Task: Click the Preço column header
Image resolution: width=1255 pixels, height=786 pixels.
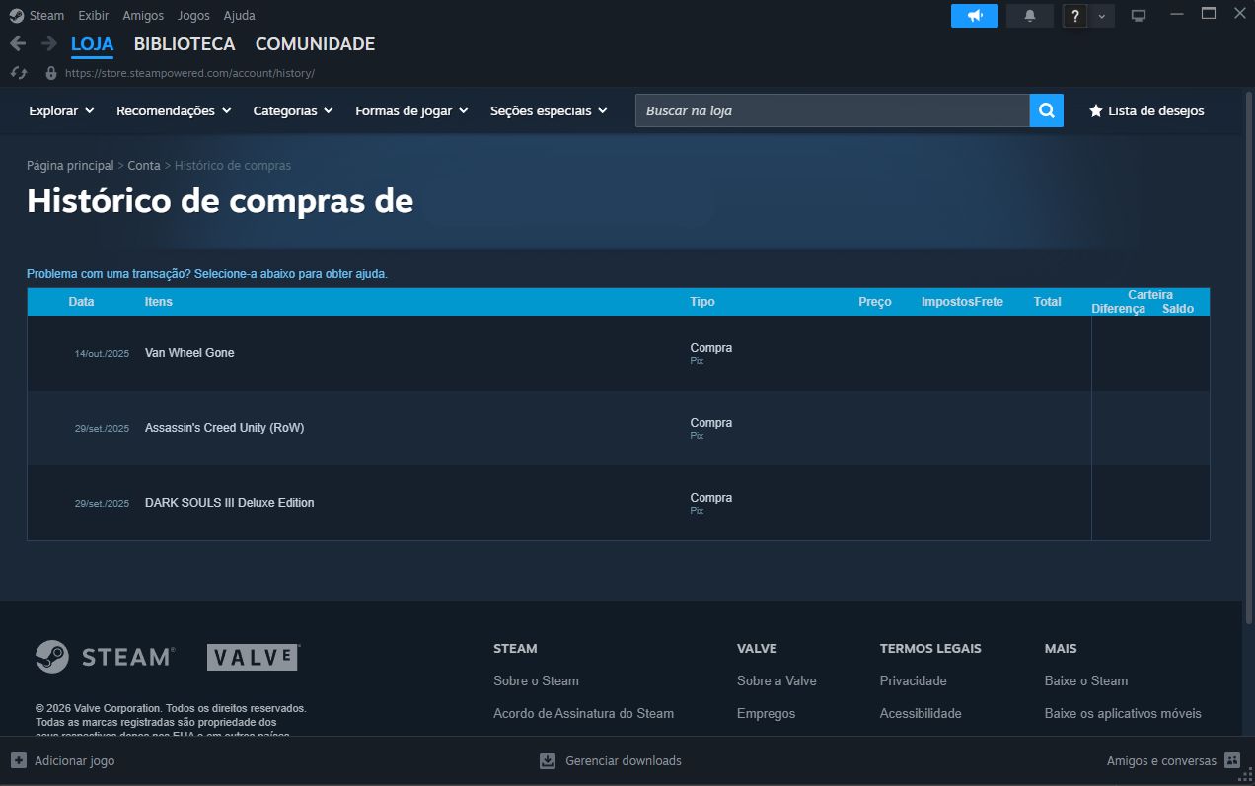Action: 875,302
